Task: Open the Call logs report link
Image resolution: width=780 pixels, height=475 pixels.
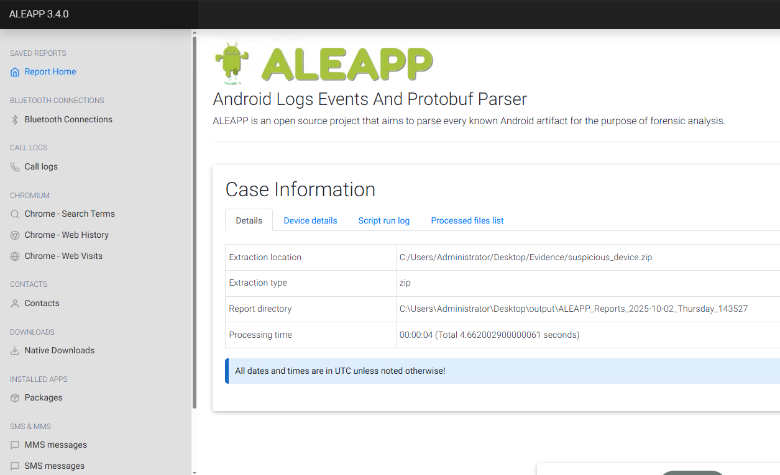Action: pyautogui.click(x=41, y=166)
